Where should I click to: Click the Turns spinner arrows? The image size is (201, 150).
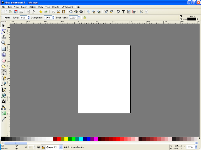coord(29,18)
